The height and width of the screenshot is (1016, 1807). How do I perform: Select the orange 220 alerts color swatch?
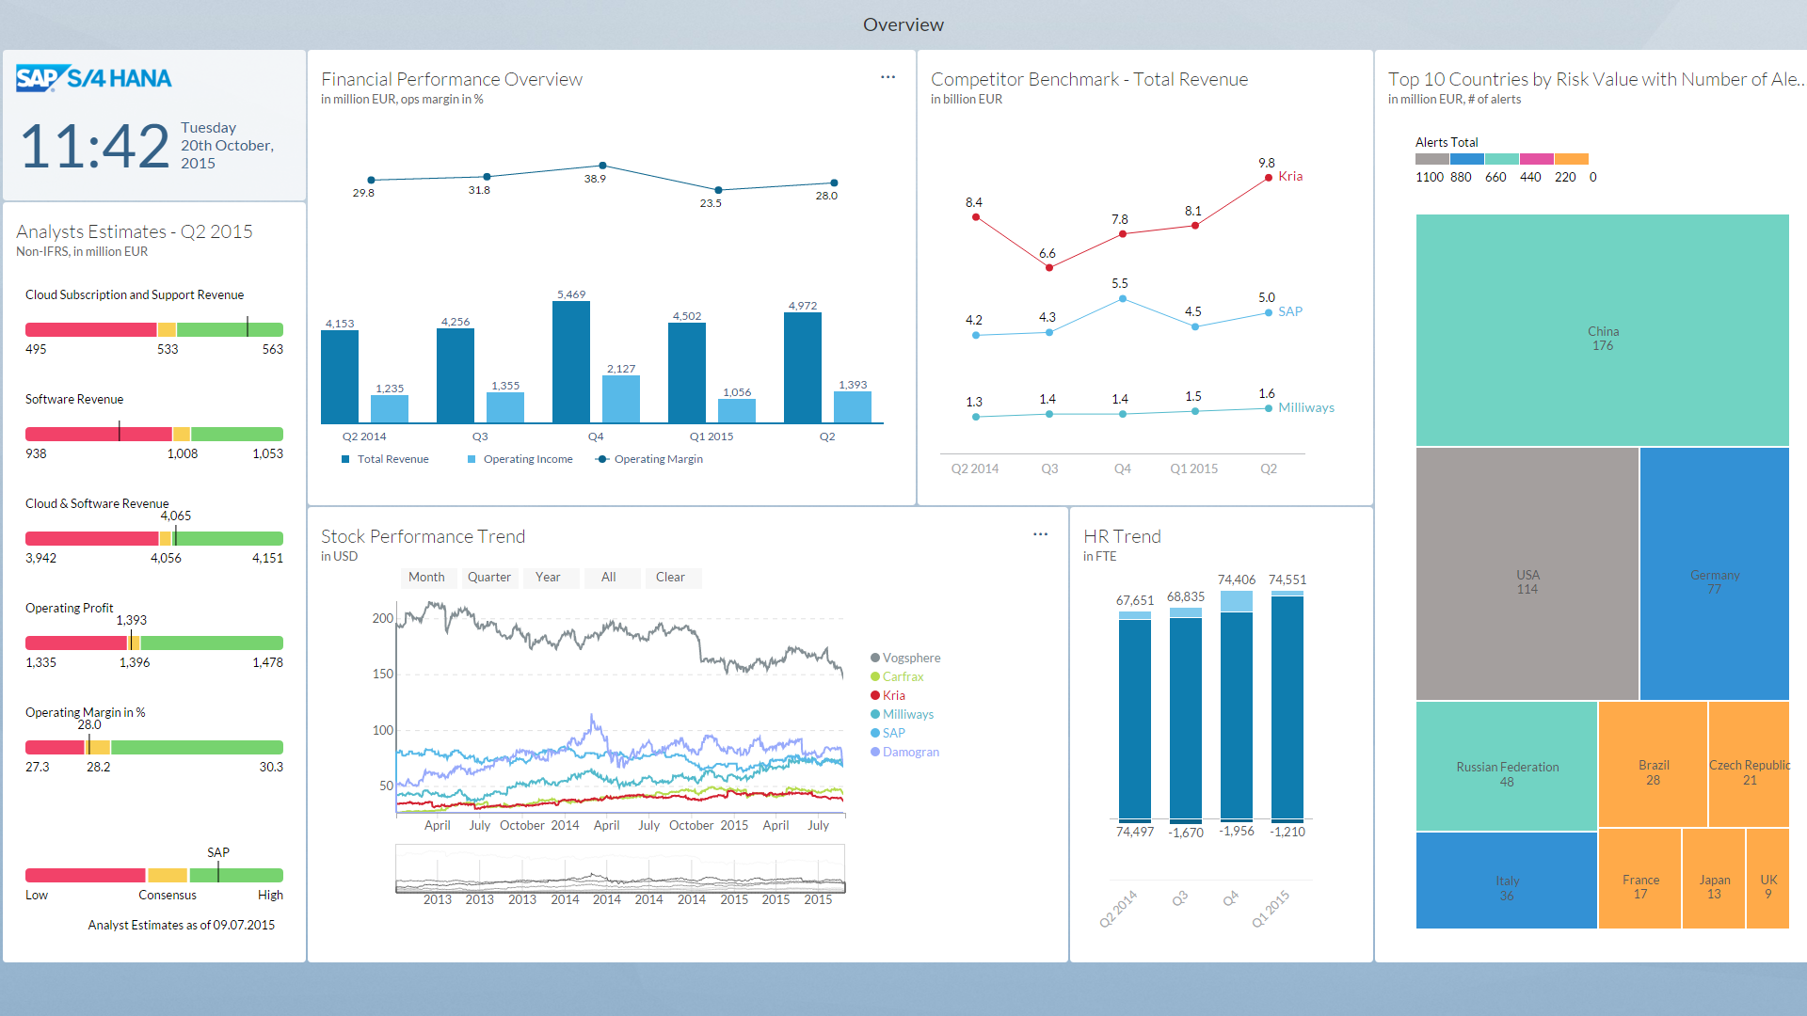tap(1571, 159)
